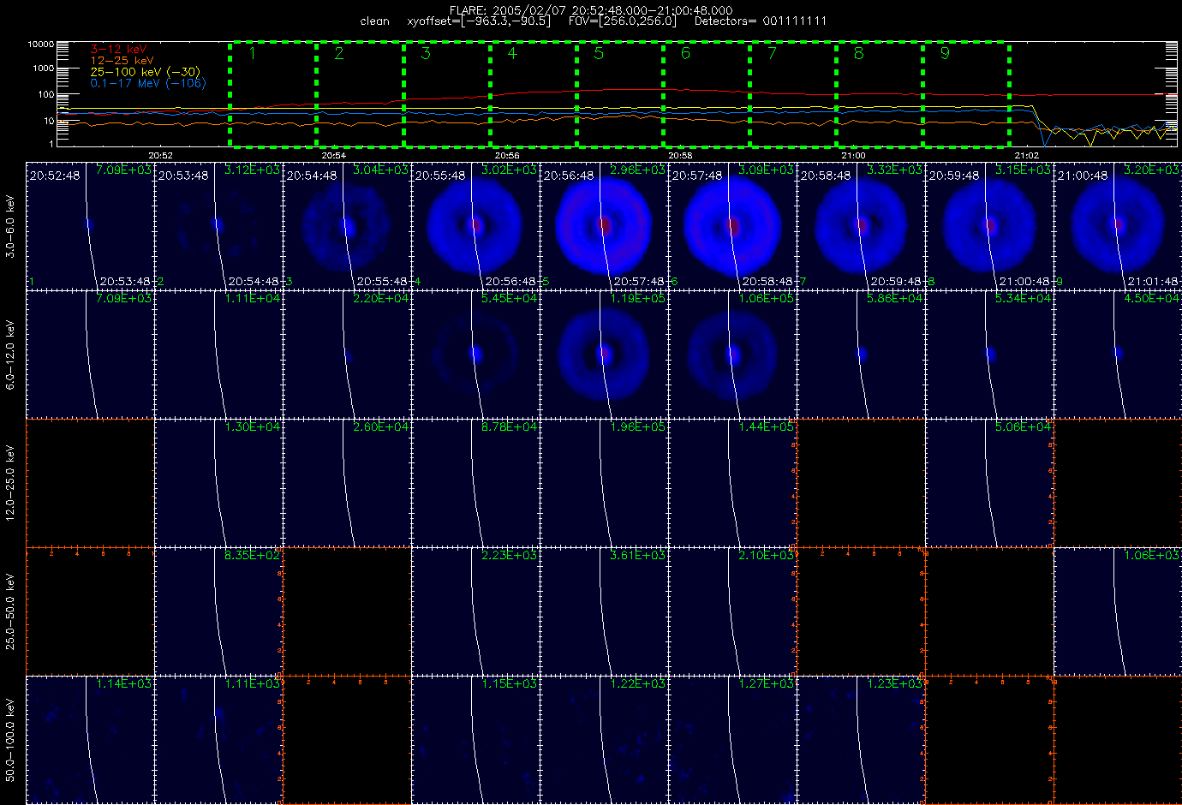Click the '2.20E+04' peak value
Viewport: 1182px width, 805px height.
point(380,298)
